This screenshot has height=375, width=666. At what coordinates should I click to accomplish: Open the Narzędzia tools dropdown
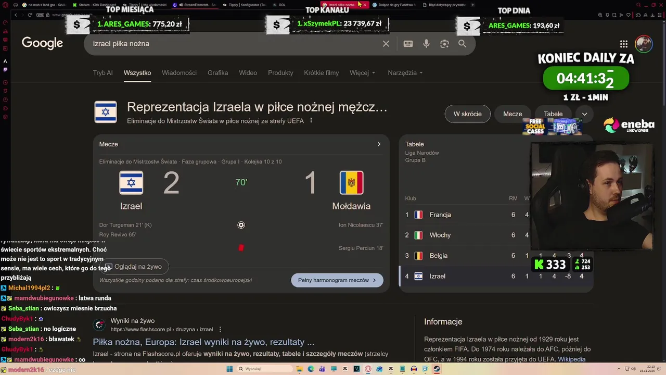(405, 73)
